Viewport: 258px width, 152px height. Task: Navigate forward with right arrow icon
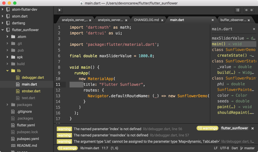tap(251, 10)
